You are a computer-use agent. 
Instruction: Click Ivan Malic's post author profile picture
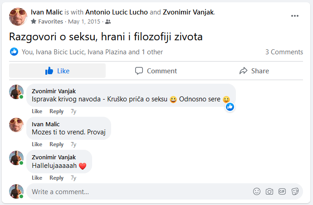[x=18, y=17]
